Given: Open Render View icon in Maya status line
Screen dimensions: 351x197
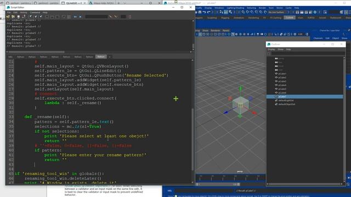Looking at the screenshot, I should tap(297, 12).
